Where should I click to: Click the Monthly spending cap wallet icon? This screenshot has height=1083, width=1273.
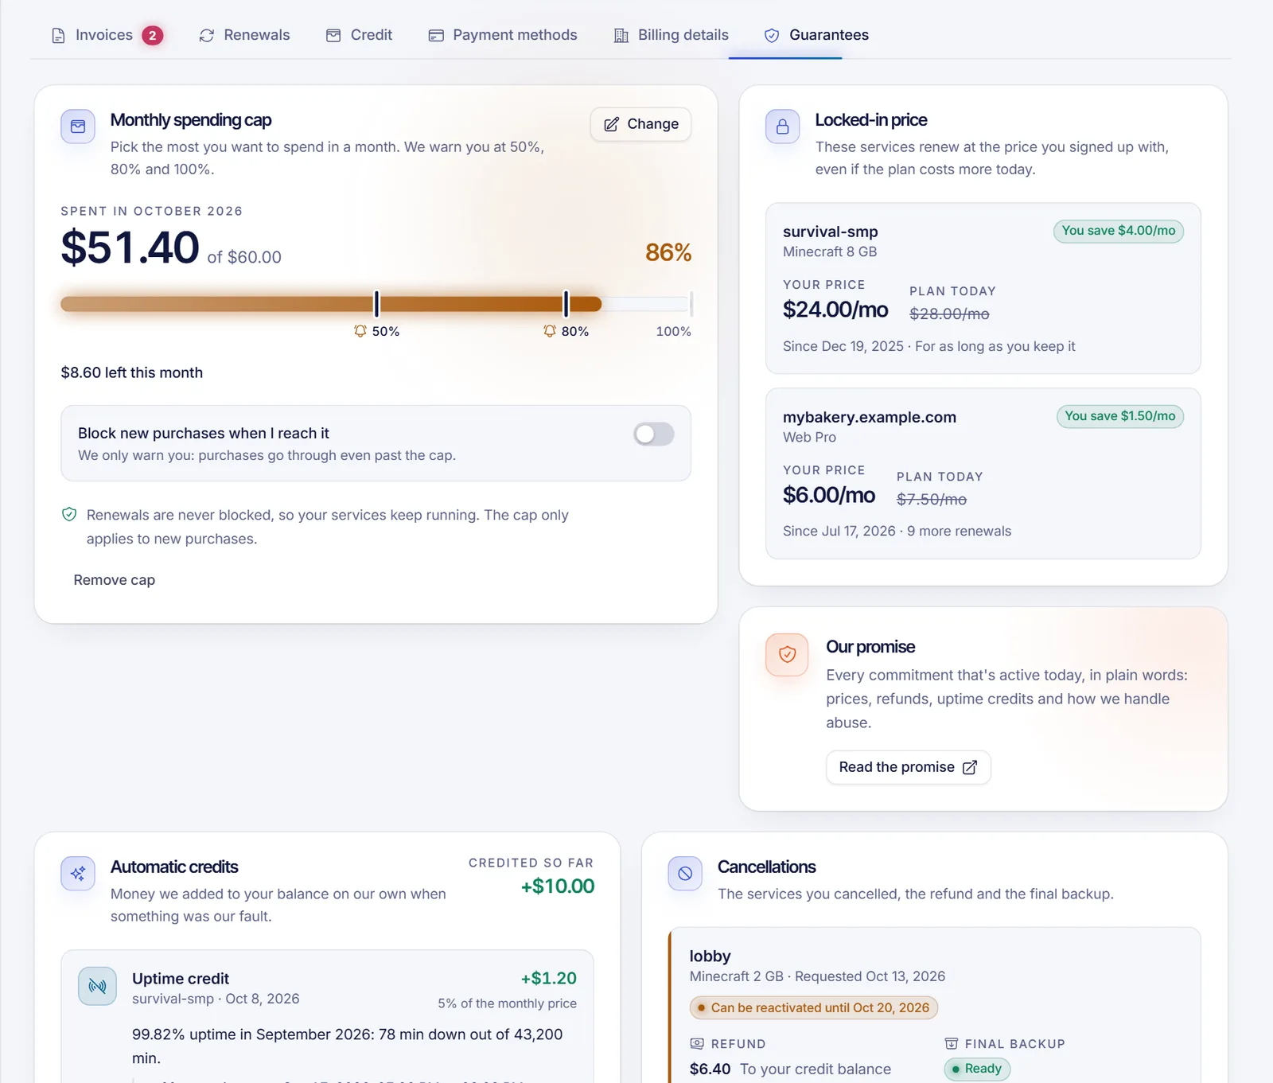[78, 127]
